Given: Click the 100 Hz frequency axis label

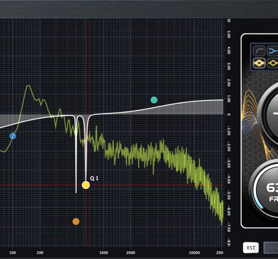Looking at the screenshot, I should click(12, 253).
